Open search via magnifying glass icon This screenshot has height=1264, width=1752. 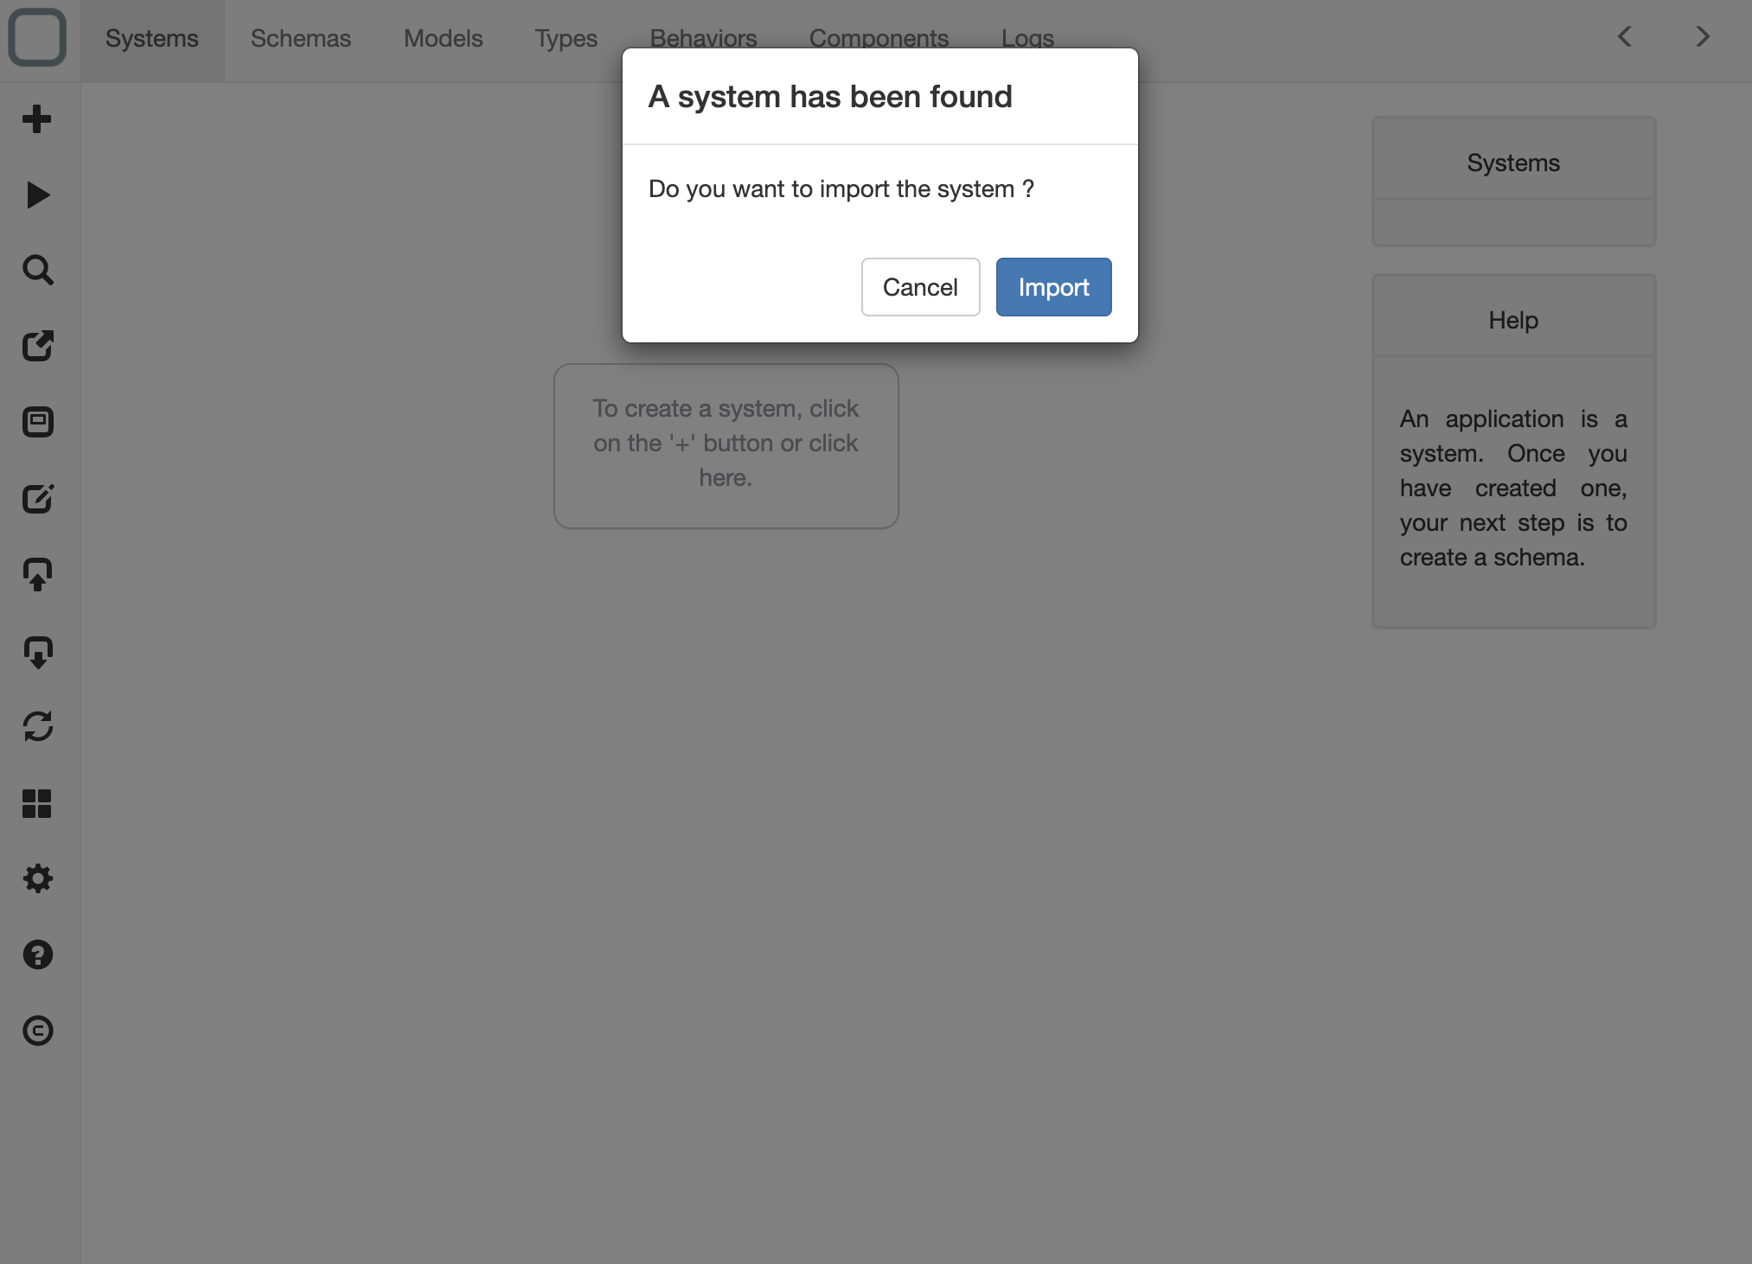pyautogui.click(x=37, y=270)
